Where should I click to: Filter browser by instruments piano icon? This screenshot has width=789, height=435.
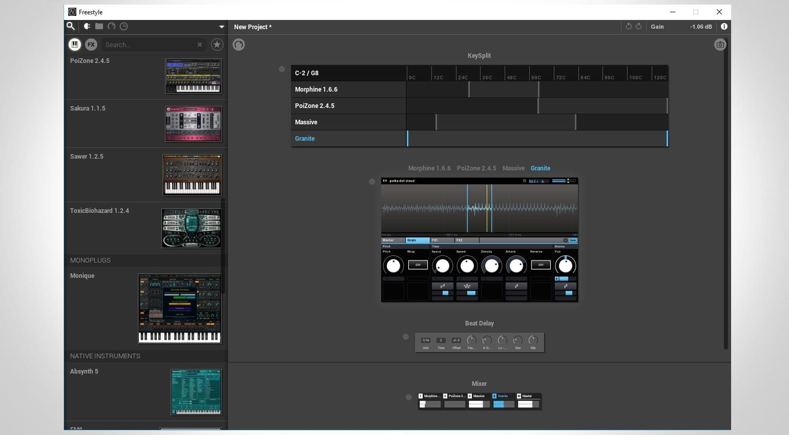[75, 45]
